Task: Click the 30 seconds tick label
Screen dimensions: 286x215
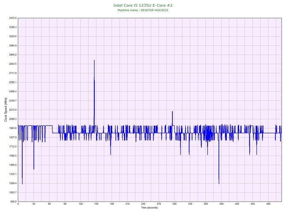Action: click(x=34, y=204)
